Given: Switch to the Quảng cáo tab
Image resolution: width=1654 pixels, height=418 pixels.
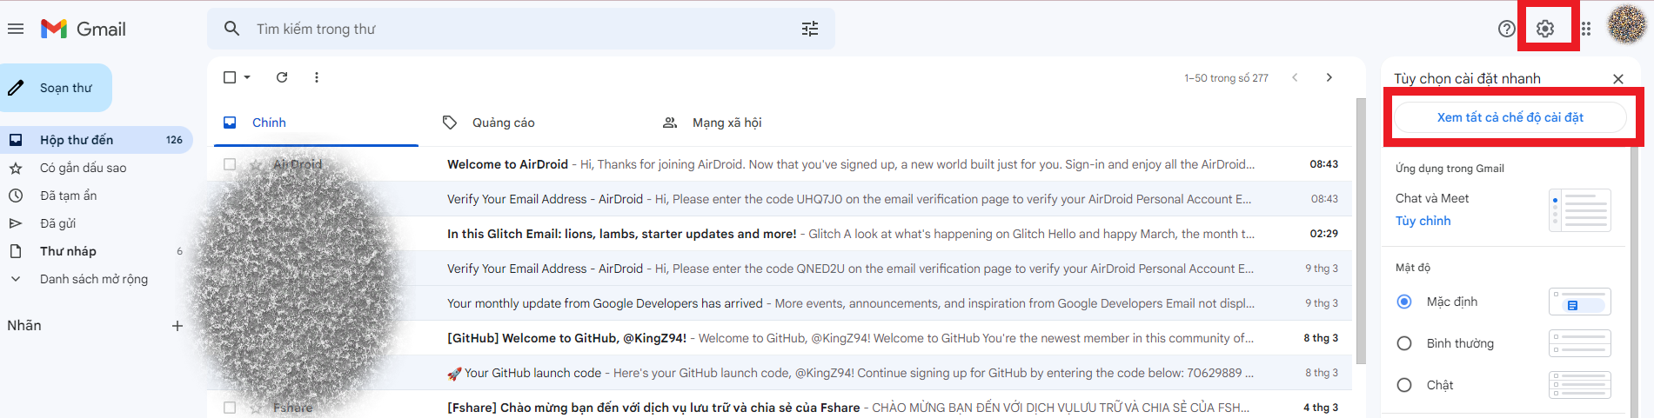Looking at the screenshot, I should point(503,123).
